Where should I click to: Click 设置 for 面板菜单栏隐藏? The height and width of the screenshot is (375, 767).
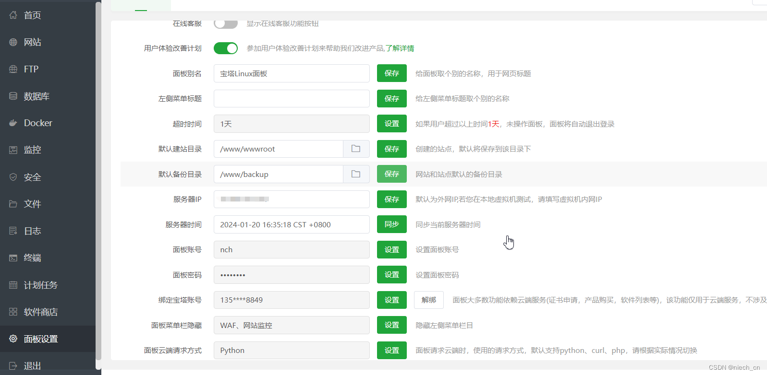(392, 325)
